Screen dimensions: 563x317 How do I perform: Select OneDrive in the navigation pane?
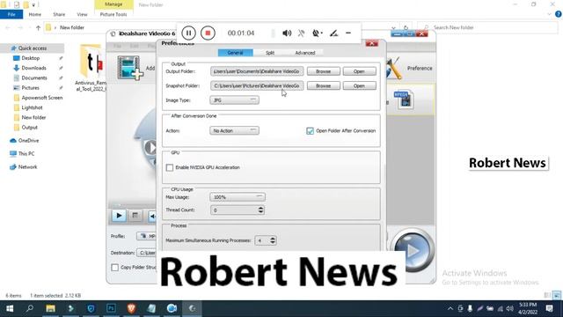coord(28,141)
